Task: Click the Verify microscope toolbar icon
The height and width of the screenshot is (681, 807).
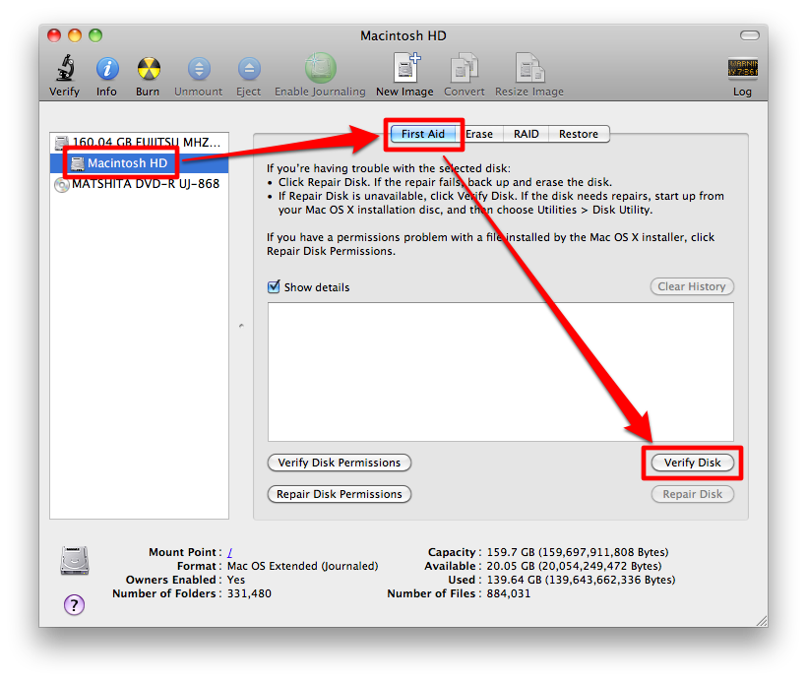Action: 65,69
